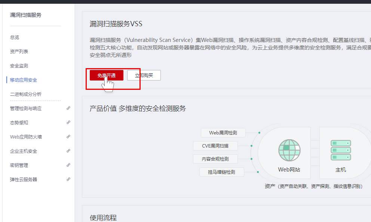Click the 立即购买 button
The height and width of the screenshot is (222, 371).
click(144, 75)
